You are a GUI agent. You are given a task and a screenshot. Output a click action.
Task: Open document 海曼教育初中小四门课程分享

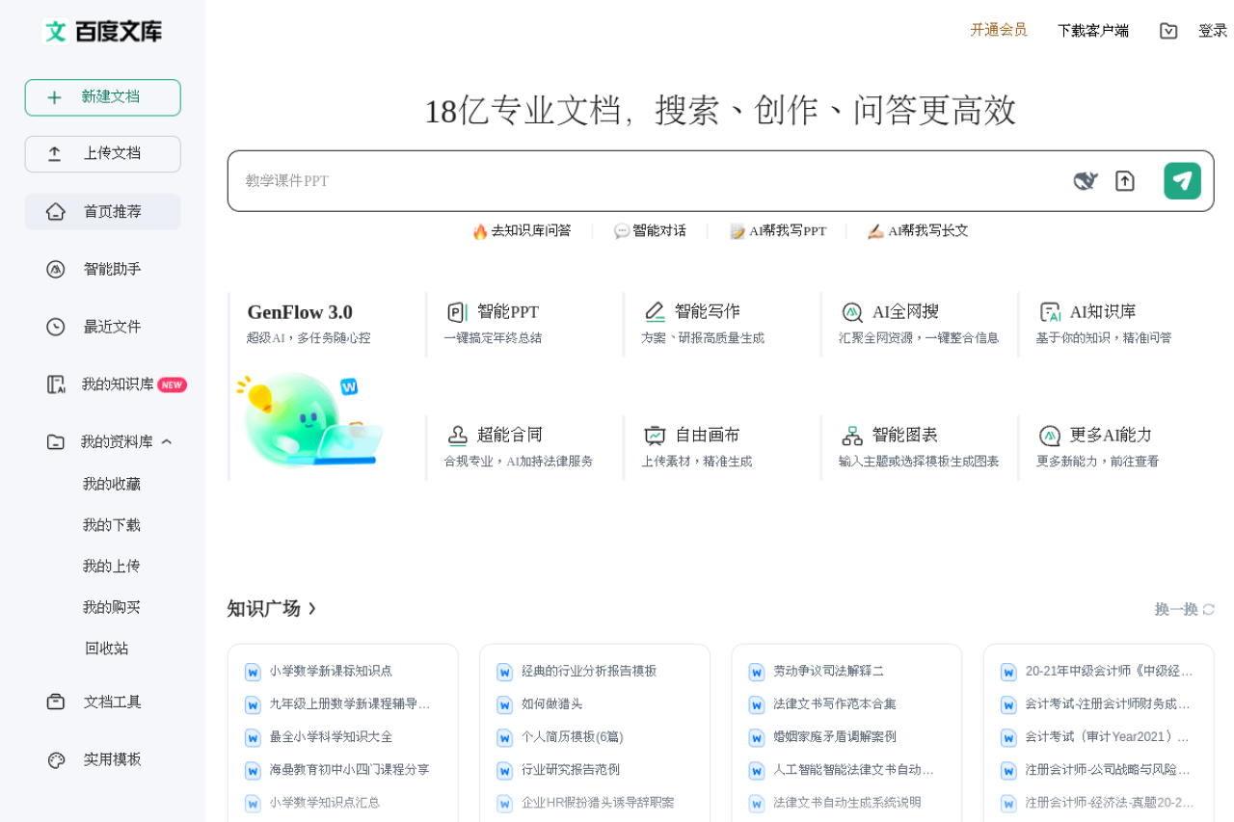point(349,770)
